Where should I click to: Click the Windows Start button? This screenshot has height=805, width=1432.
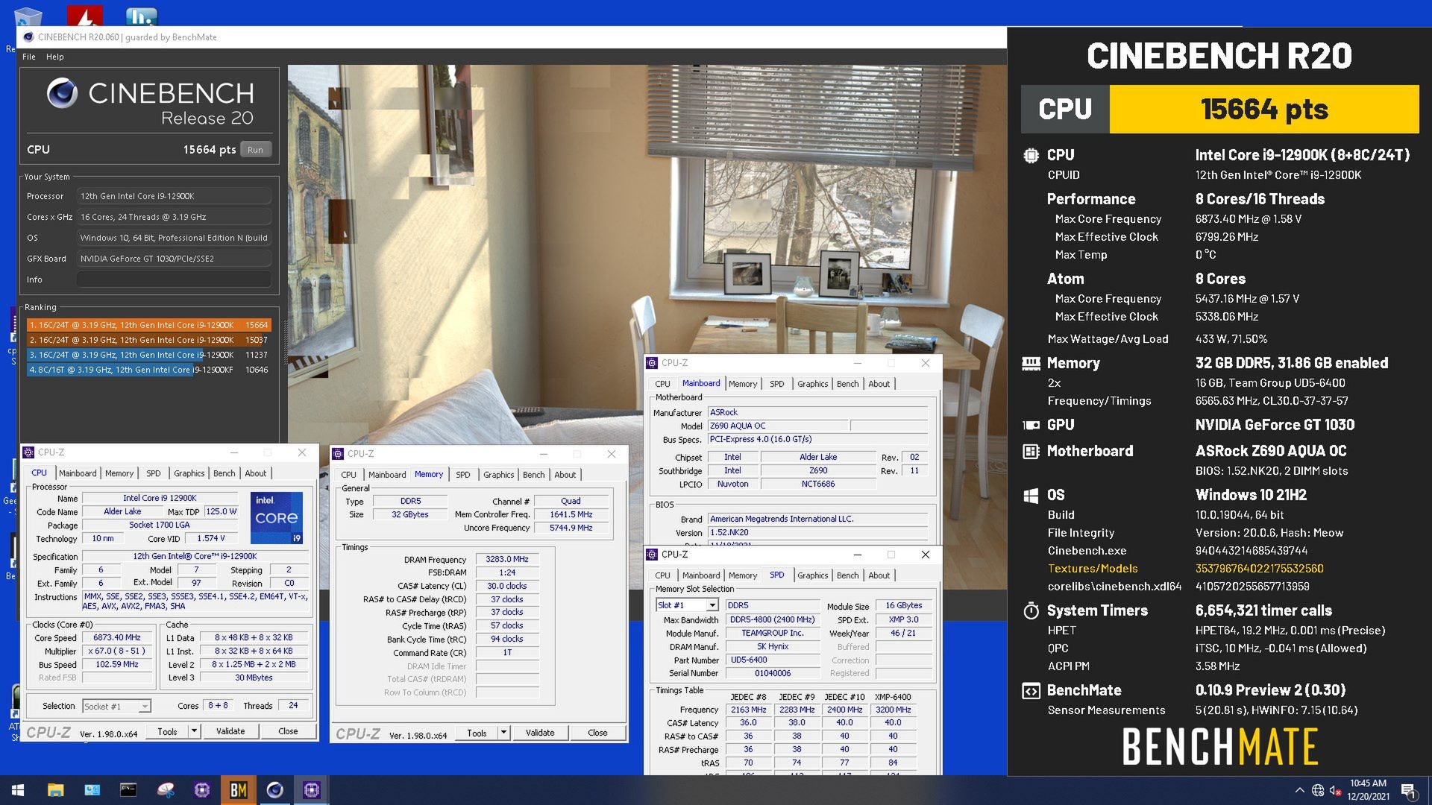[16, 790]
